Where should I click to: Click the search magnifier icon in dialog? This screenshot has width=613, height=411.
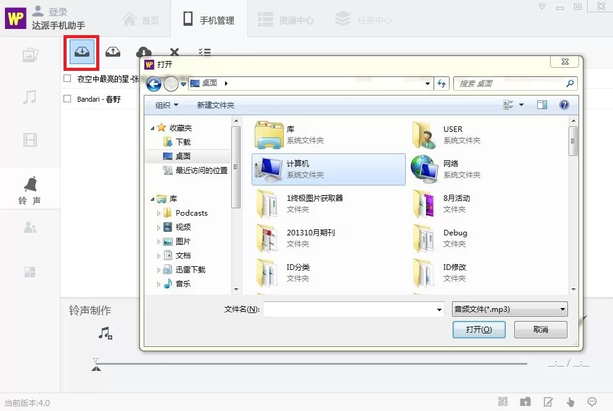(x=570, y=83)
